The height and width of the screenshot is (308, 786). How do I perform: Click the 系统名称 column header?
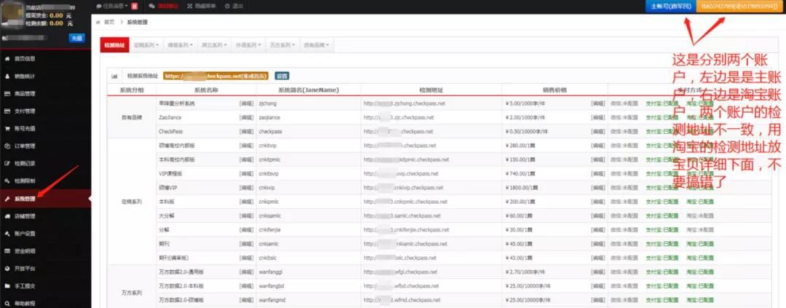[x=205, y=90]
